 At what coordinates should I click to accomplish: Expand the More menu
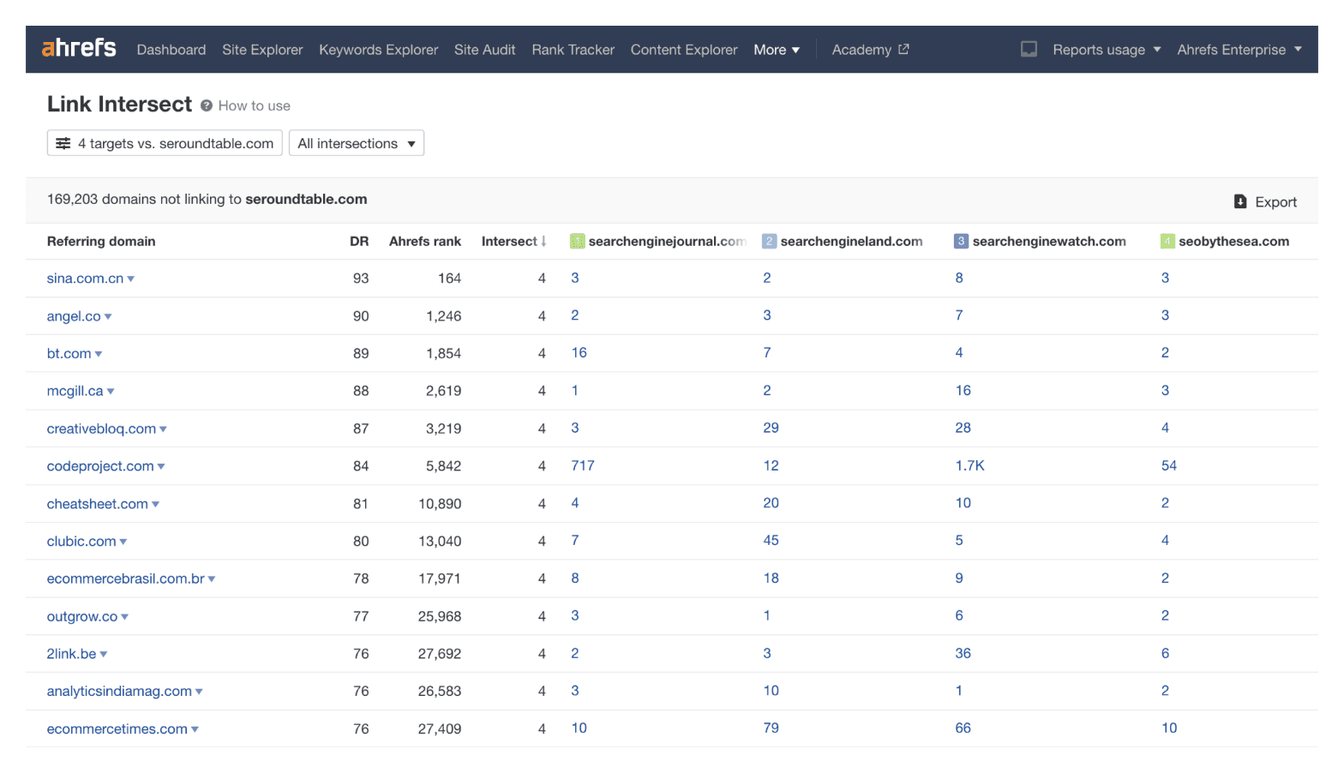point(777,50)
